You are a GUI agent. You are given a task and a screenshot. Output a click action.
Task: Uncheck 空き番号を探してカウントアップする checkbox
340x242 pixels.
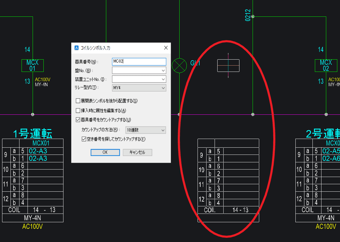[84, 139]
